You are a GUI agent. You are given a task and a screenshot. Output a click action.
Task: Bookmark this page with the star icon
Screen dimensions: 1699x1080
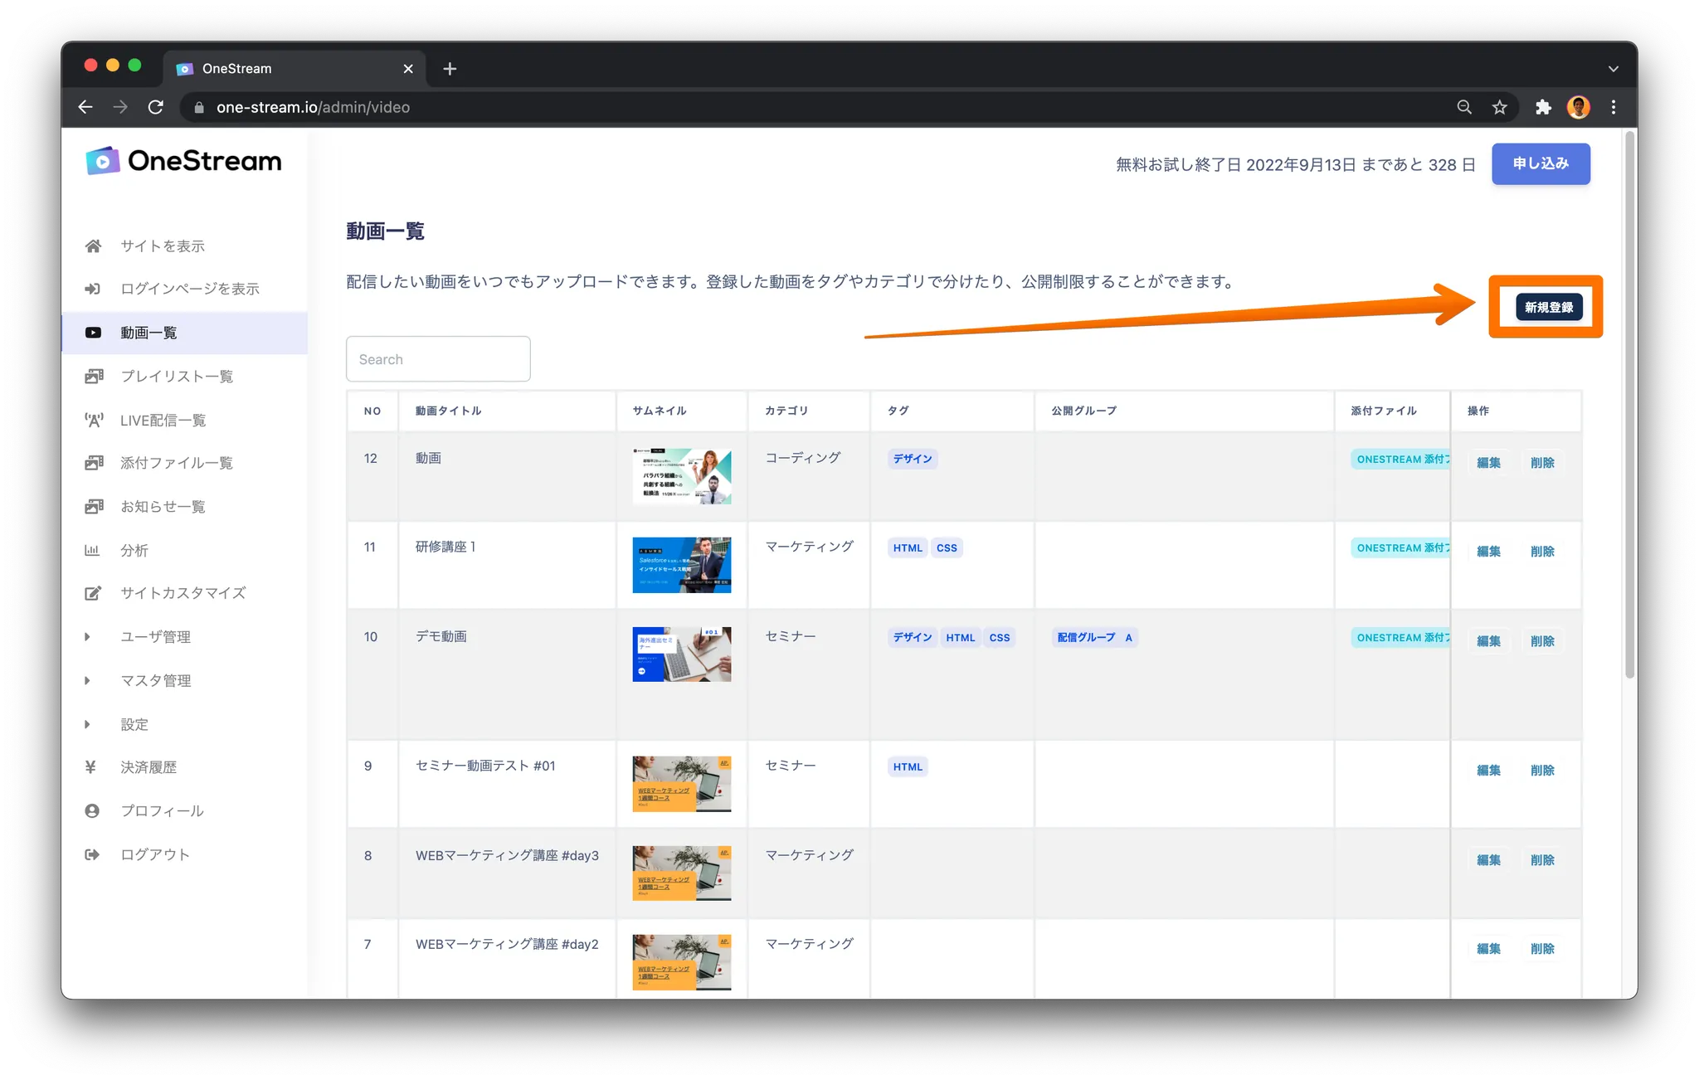pyautogui.click(x=1499, y=107)
